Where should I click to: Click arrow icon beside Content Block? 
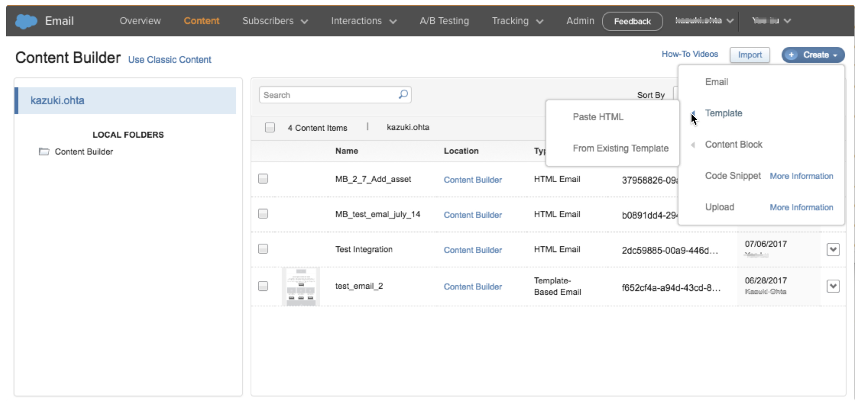click(693, 145)
